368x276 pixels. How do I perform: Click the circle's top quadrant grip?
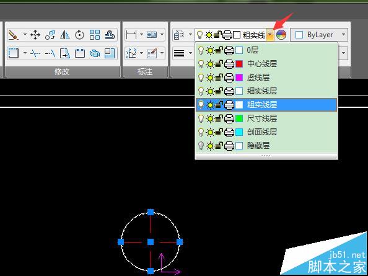(x=151, y=212)
